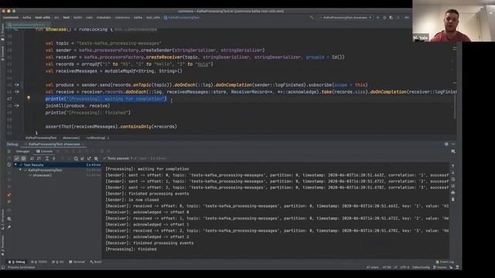The image size is (495, 278).
Task: Open UTF-8 encoding selector in status bar
Action: pyautogui.click(x=405, y=267)
